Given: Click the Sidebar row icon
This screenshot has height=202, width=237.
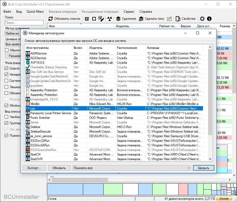Looking at the screenshot, I should coord(28,127).
